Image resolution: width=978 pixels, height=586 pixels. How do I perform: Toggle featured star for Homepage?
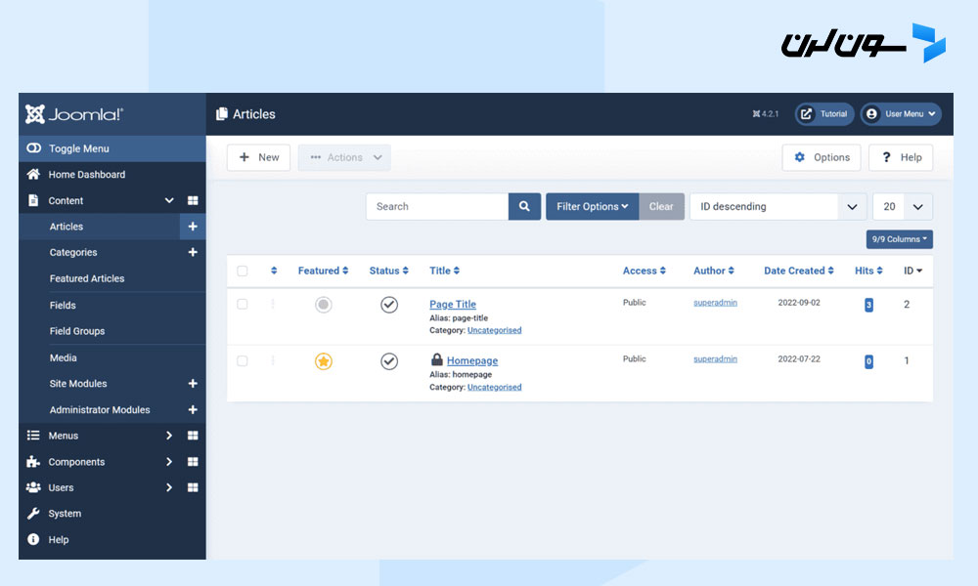pyautogui.click(x=323, y=361)
